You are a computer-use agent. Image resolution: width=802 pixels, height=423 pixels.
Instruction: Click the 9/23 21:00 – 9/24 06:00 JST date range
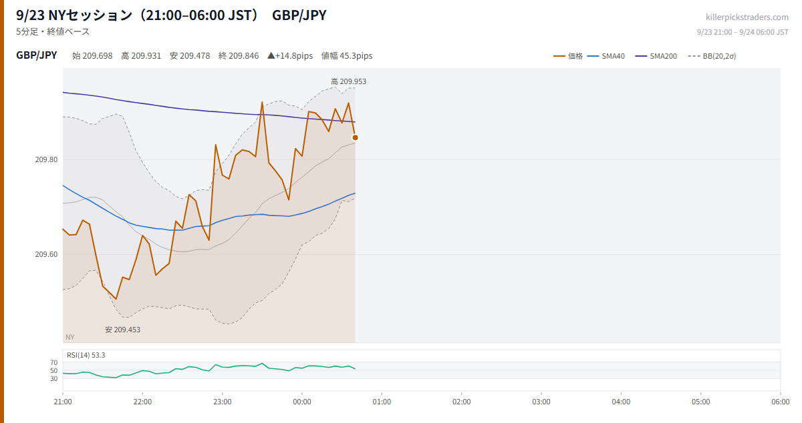[x=743, y=32]
